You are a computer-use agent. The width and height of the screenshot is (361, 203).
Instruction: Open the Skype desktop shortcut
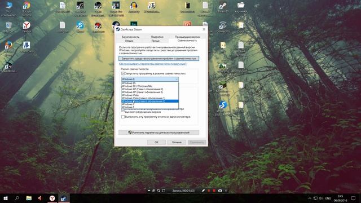pyautogui.click(x=80, y=27)
